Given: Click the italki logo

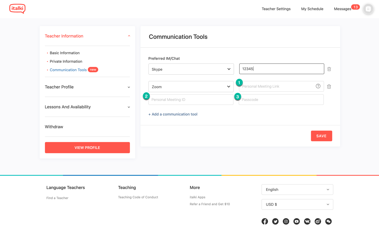Looking at the screenshot, I should point(17,9).
